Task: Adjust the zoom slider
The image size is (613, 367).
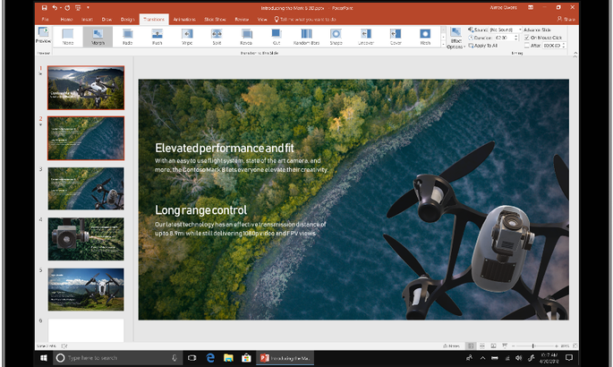Action: pyautogui.click(x=533, y=346)
